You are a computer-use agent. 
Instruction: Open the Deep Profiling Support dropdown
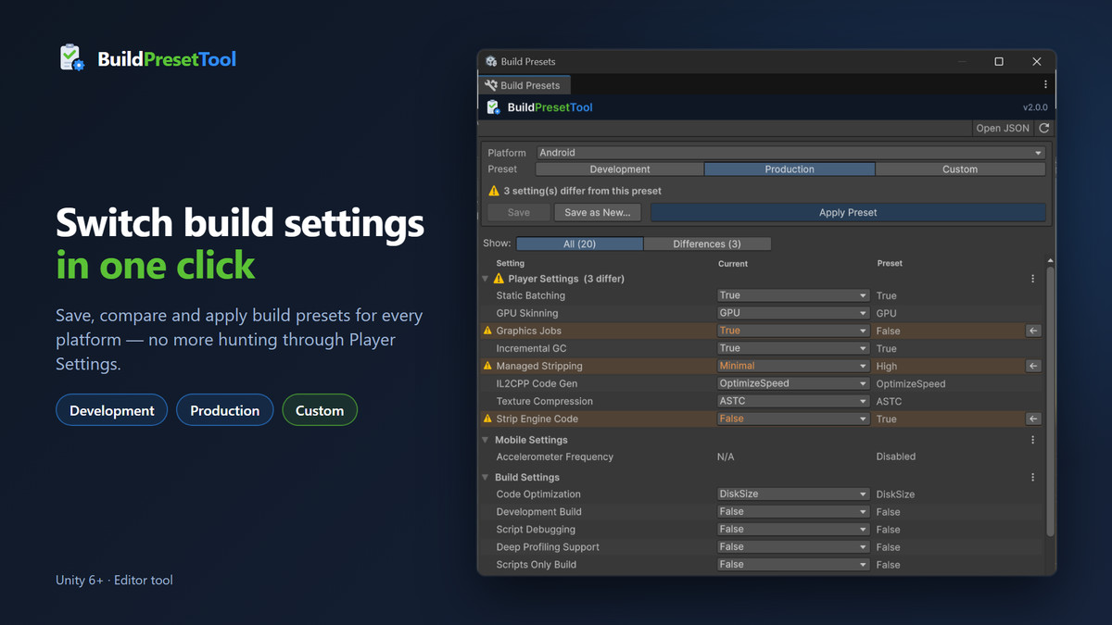[793, 547]
